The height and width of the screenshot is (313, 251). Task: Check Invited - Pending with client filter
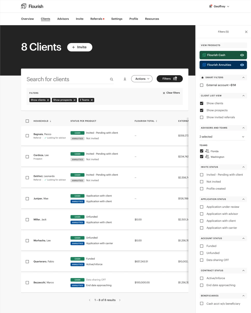[x=202, y=175]
